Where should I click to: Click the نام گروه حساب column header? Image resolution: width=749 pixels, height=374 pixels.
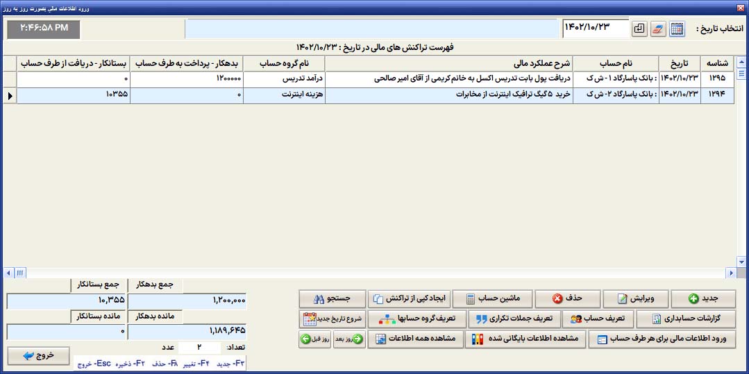tap(284, 64)
